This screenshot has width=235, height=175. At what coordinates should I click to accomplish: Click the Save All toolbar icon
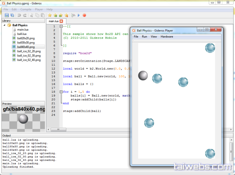coord(12,15)
